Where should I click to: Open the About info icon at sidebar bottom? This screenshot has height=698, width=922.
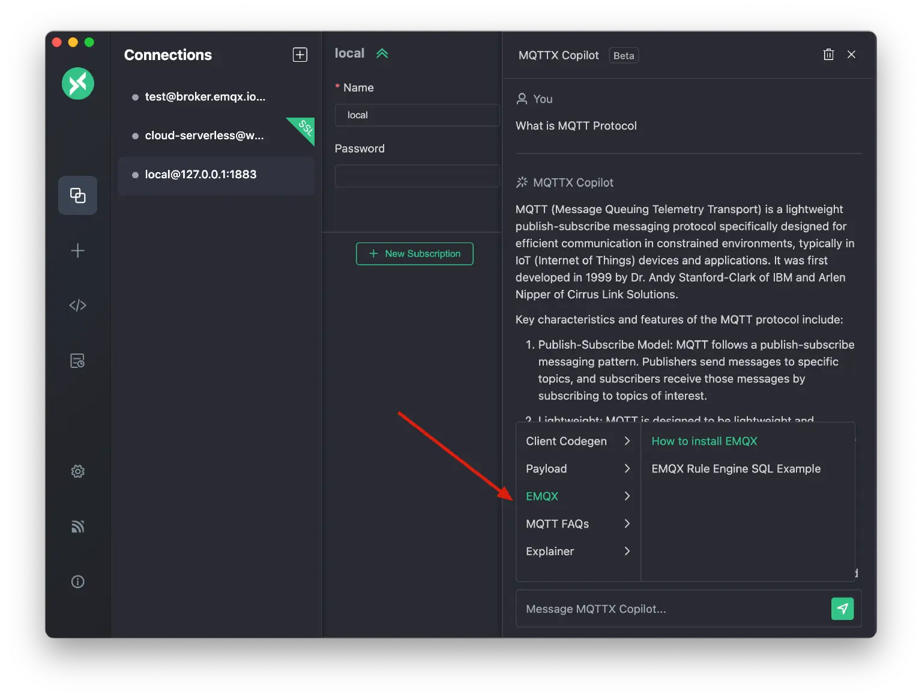click(x=77, y=581)
